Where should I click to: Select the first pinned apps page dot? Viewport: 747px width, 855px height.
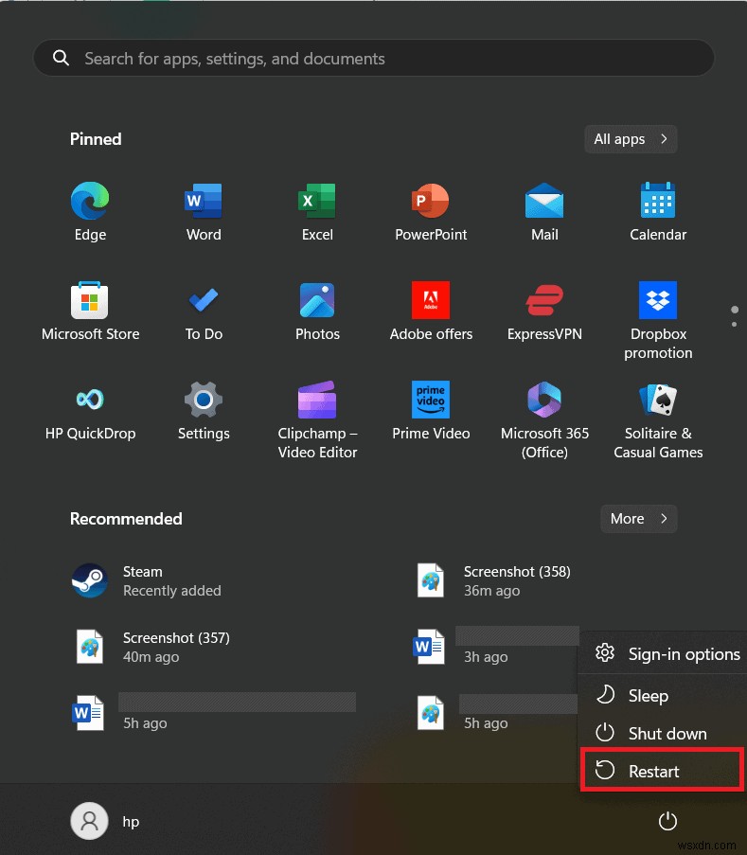click(735, 310)
